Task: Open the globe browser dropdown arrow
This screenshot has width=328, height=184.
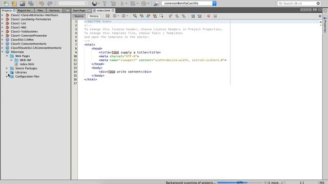Action: coord(99,4)
